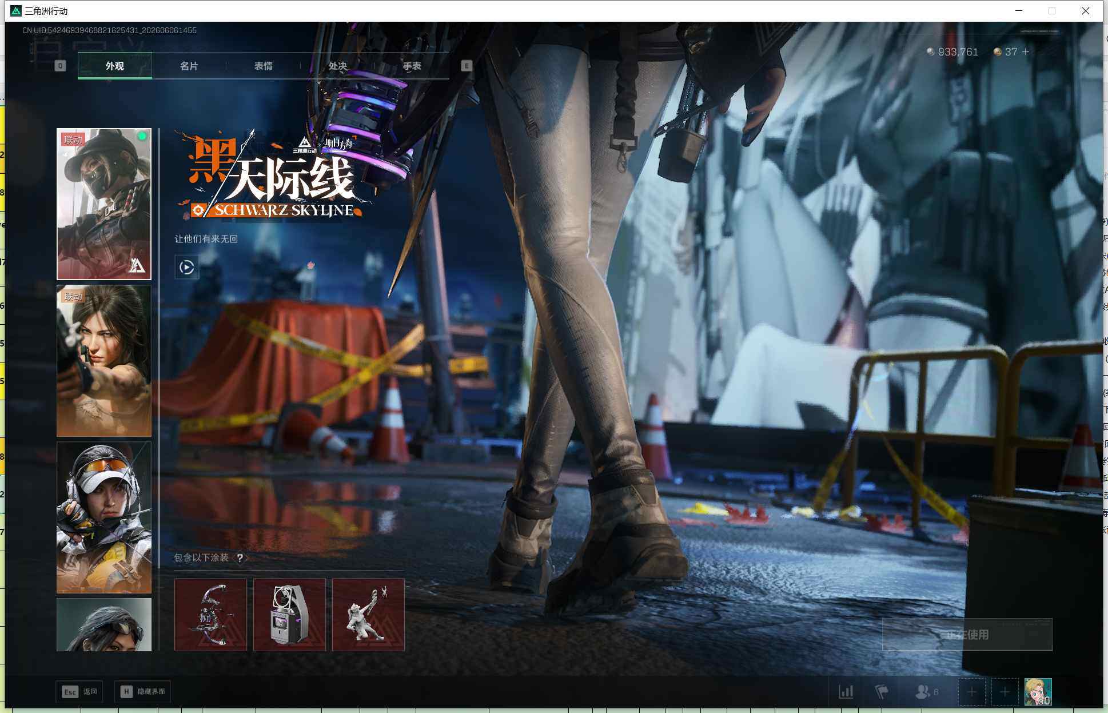
Task: Play the Schwarz Skyline preview video
Action: pos(187,267)
